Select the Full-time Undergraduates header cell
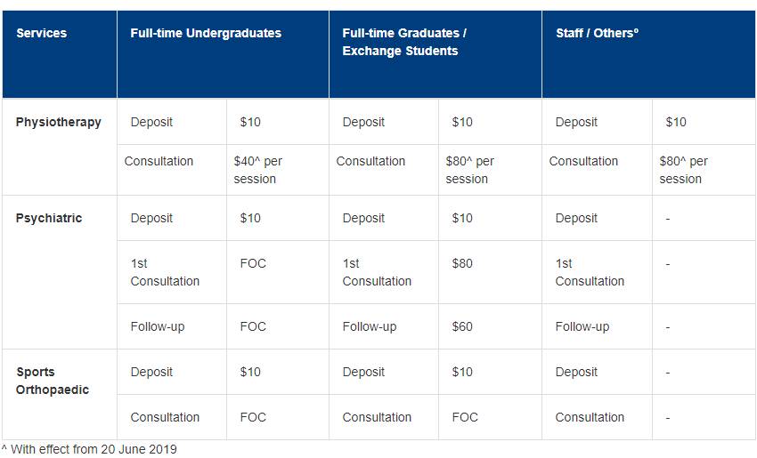757x458 pixels. point(206,33)
